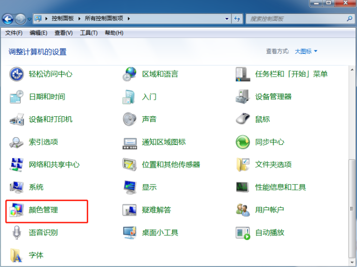The image size is (357, 267).
Task: Open the 声音 speaker icon
Action: pyautogui.click(x=130, y=119)
